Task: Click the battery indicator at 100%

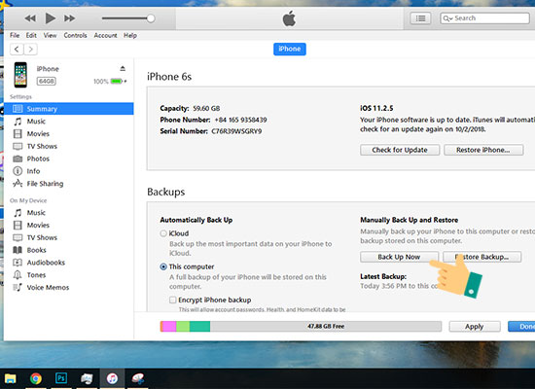Action: tap(117, 82)
